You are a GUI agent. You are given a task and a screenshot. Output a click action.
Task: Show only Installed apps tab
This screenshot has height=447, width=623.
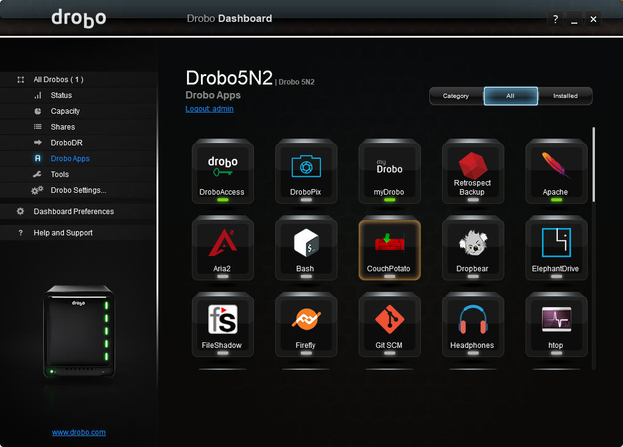pyautogui.click(x=565, y=96)
